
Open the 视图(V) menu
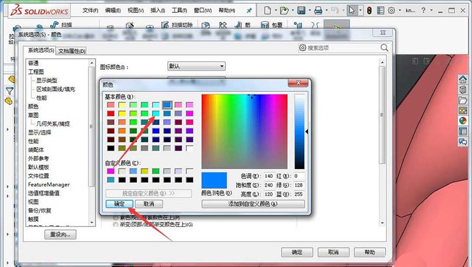(136, 11)
